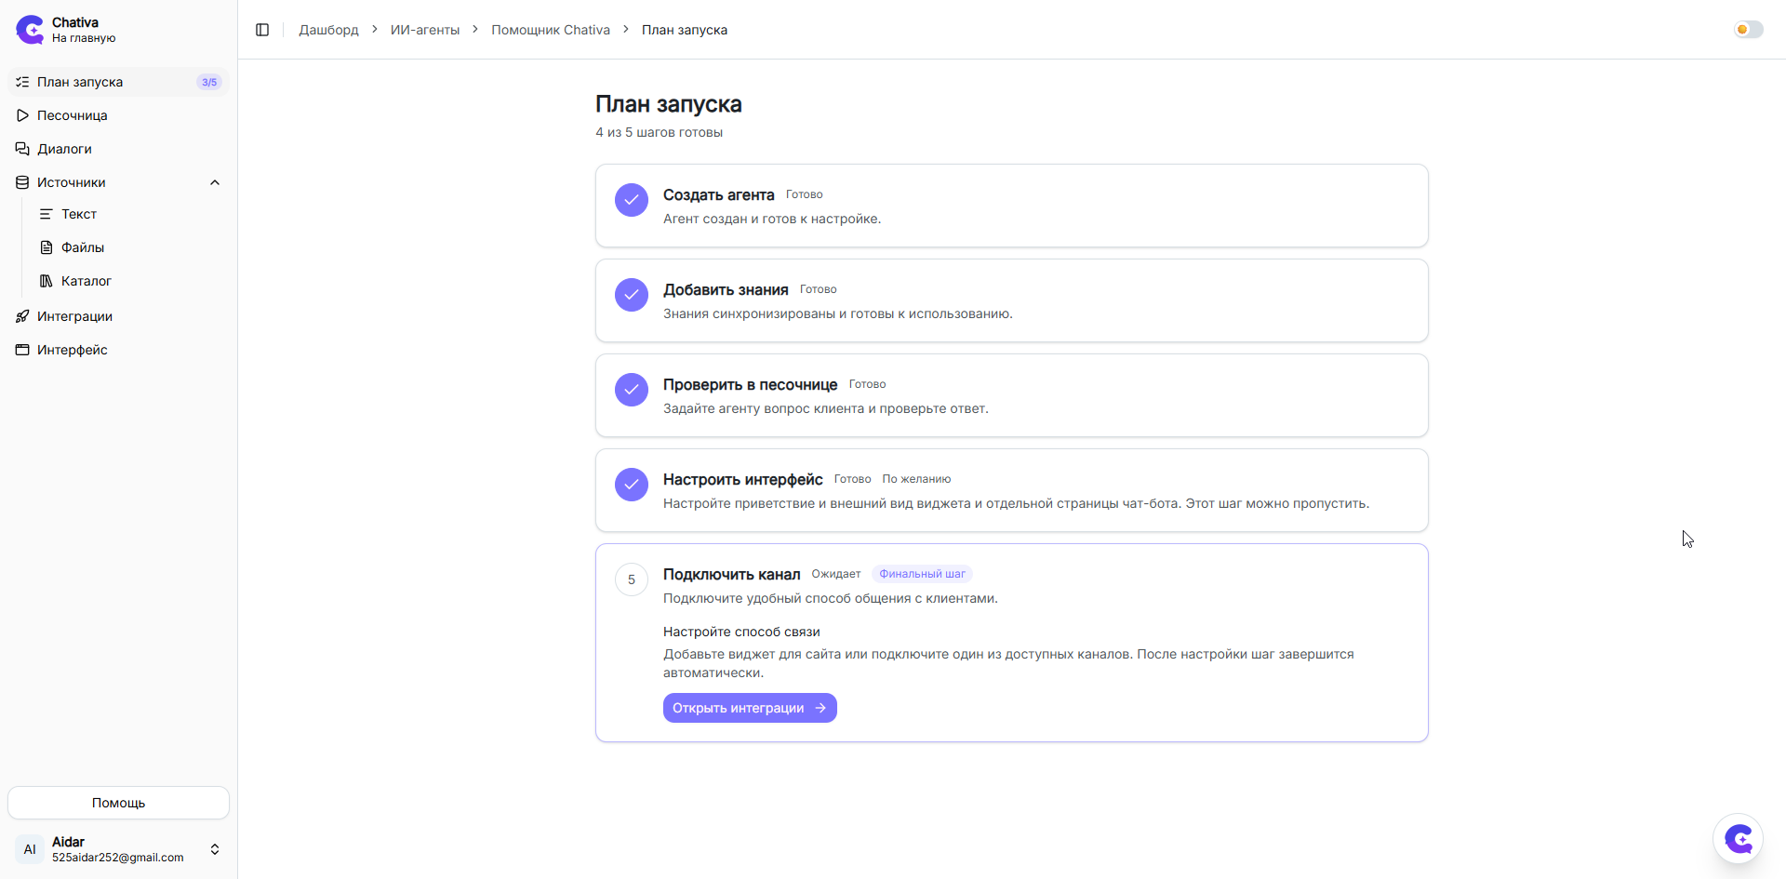
Task: Click the checkmark circle for Проверить в песочнице
Action: [632, 390]
